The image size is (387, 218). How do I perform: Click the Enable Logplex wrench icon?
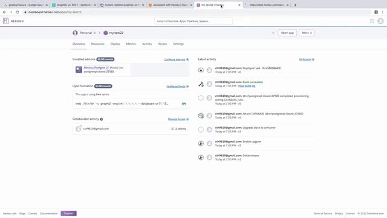coord(201,144)
